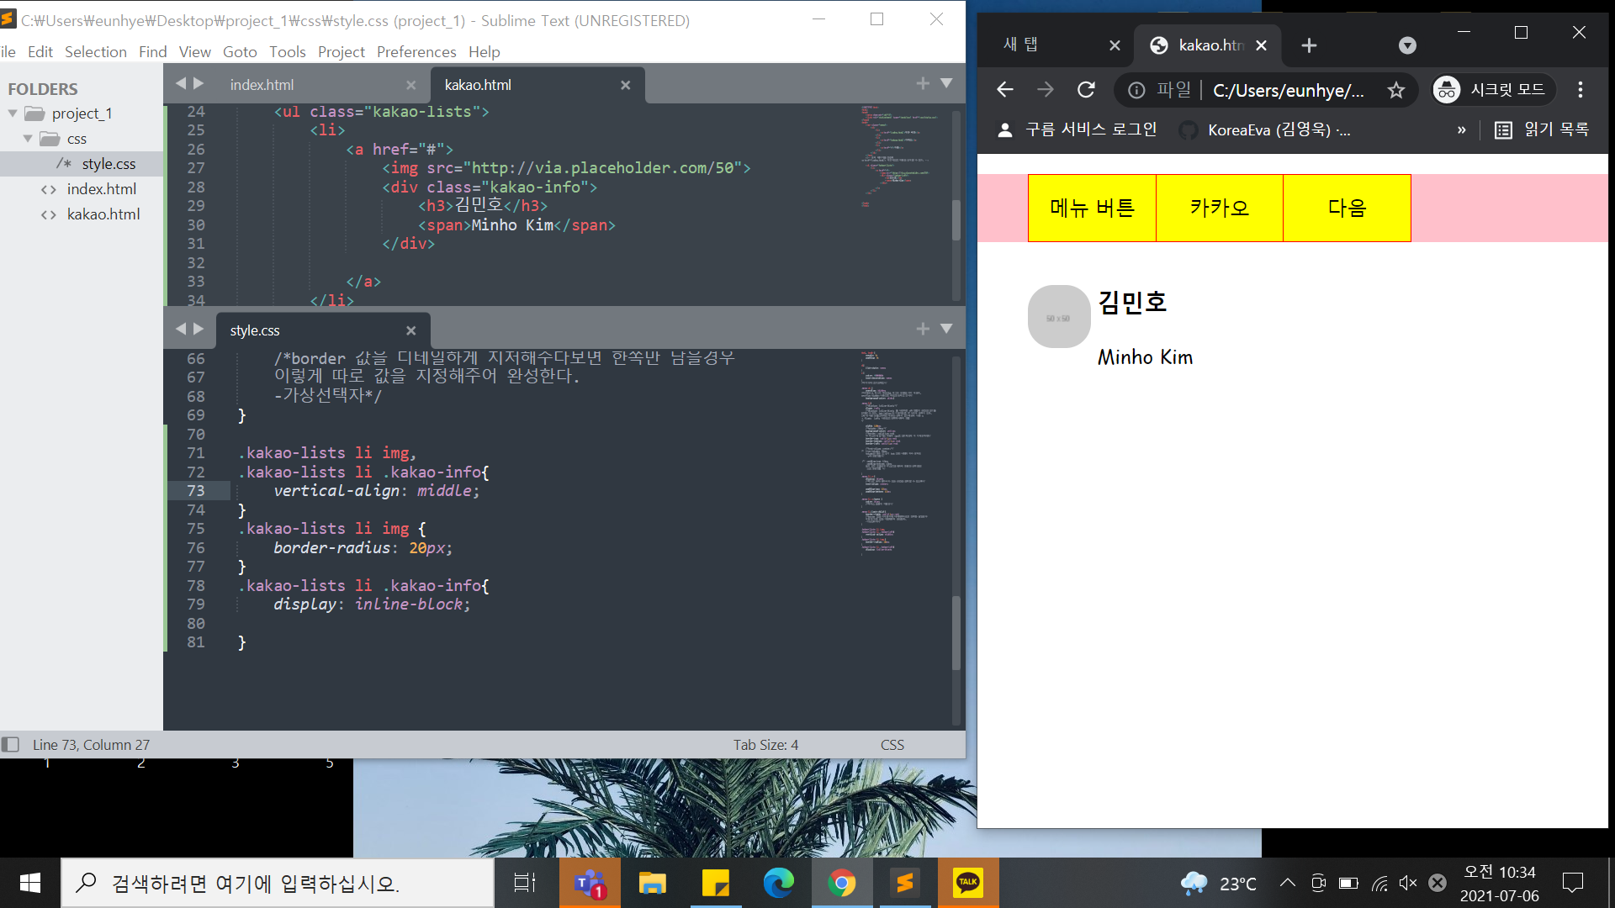Click the 메뉴 버튼 navigation link
The image size is (1615, 908).
tap(1092, 208)
